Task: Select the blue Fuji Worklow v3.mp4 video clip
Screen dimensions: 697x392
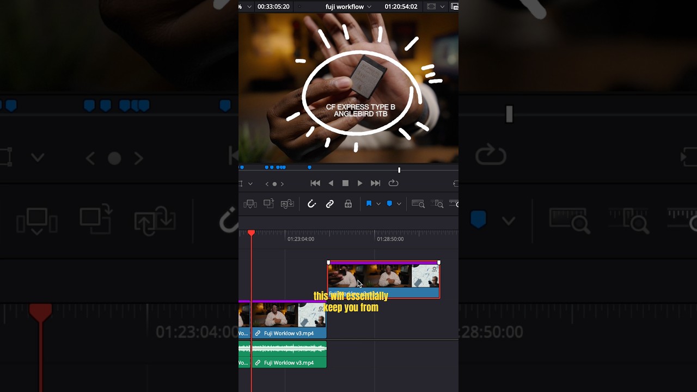Action: tap(289, 320)
